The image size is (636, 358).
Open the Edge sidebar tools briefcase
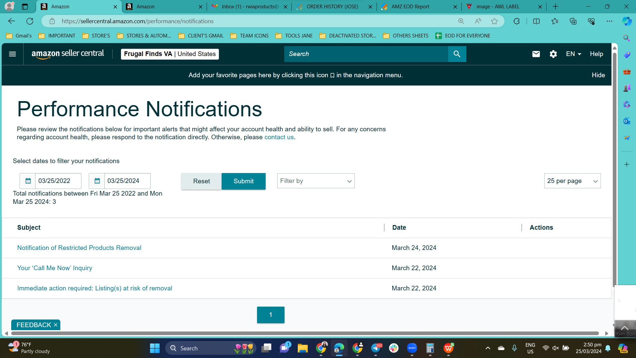(x=627, y=72)
